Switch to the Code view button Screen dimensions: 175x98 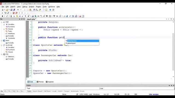pyautogui.click(x=31, y=82)
